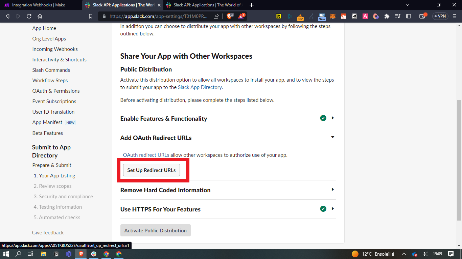This screenshot has width=462, height=259.
Task: Launch Notion from the taskbar
Action: 56,254
